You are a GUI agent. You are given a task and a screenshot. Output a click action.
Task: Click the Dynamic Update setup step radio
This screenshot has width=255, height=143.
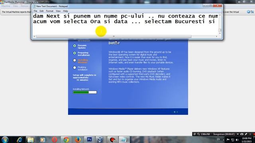pyautogui.click(x=75, y=46)
